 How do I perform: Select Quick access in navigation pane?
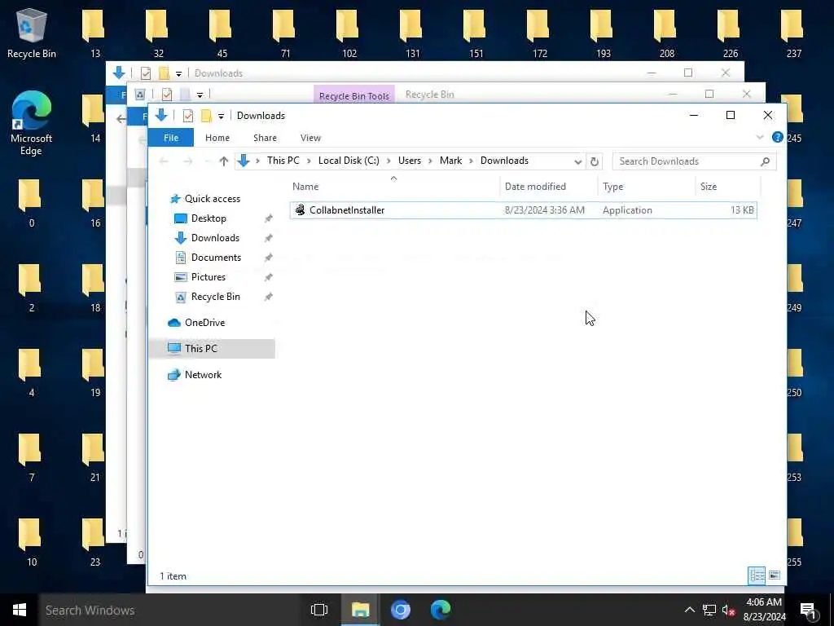pos(213,199)
